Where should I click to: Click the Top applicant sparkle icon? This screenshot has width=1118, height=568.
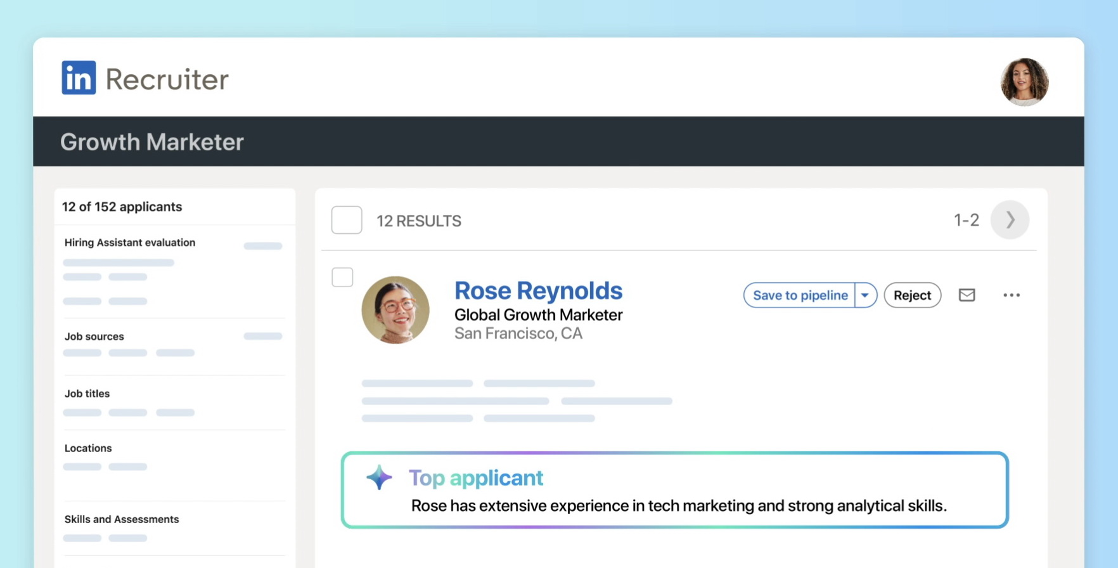pos(379,477)
